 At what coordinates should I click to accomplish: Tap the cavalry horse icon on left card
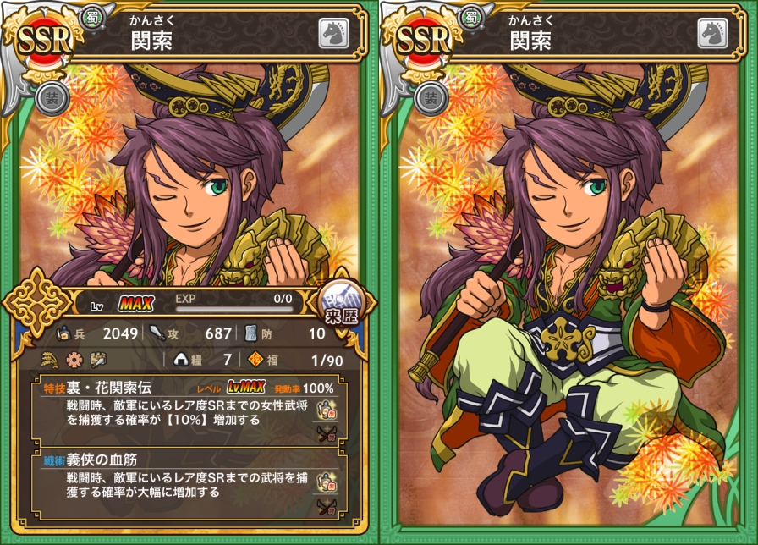click(333, 33)
